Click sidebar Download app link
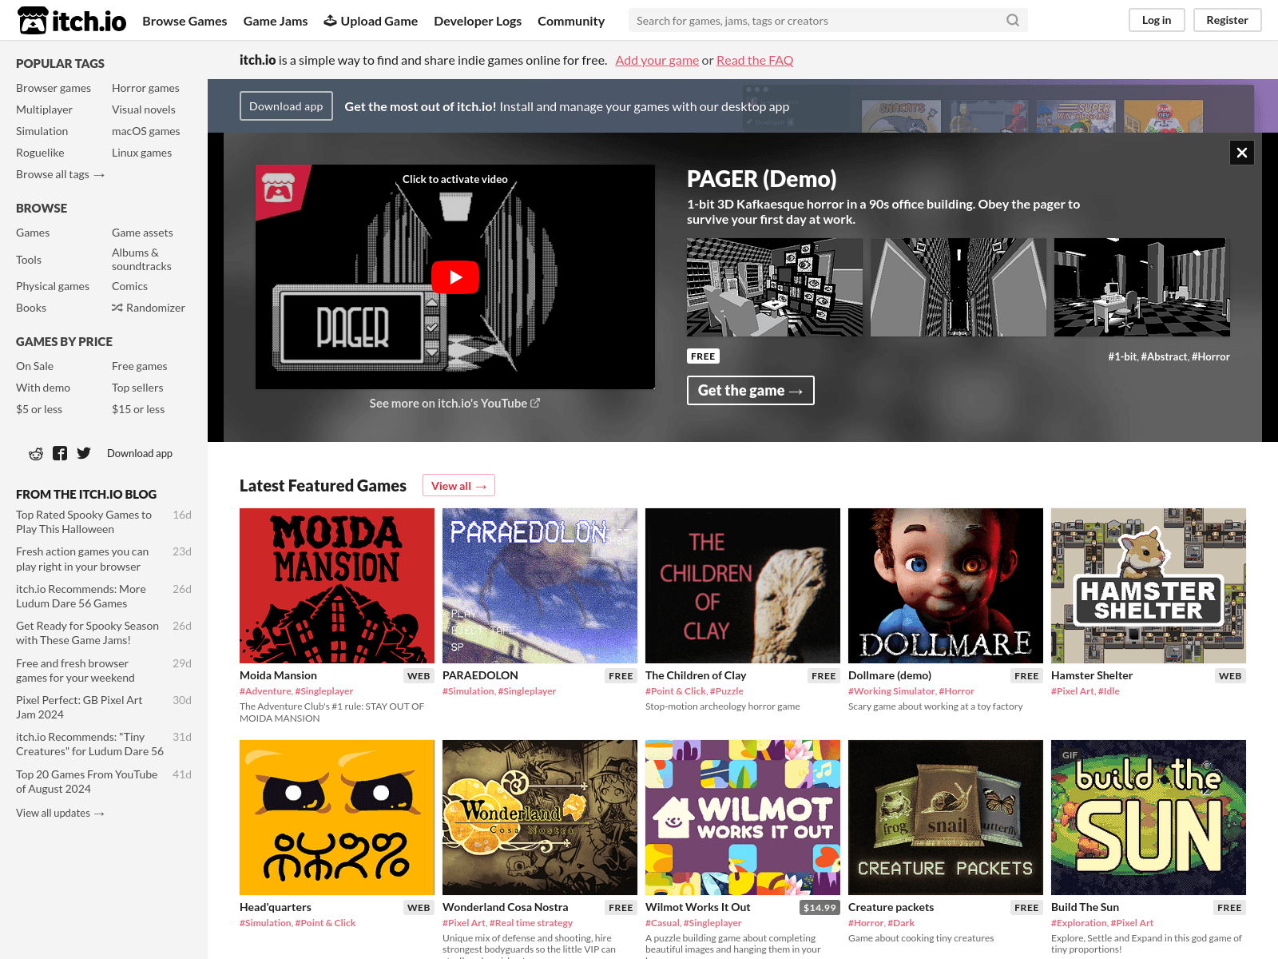 [x=140, y=453]
